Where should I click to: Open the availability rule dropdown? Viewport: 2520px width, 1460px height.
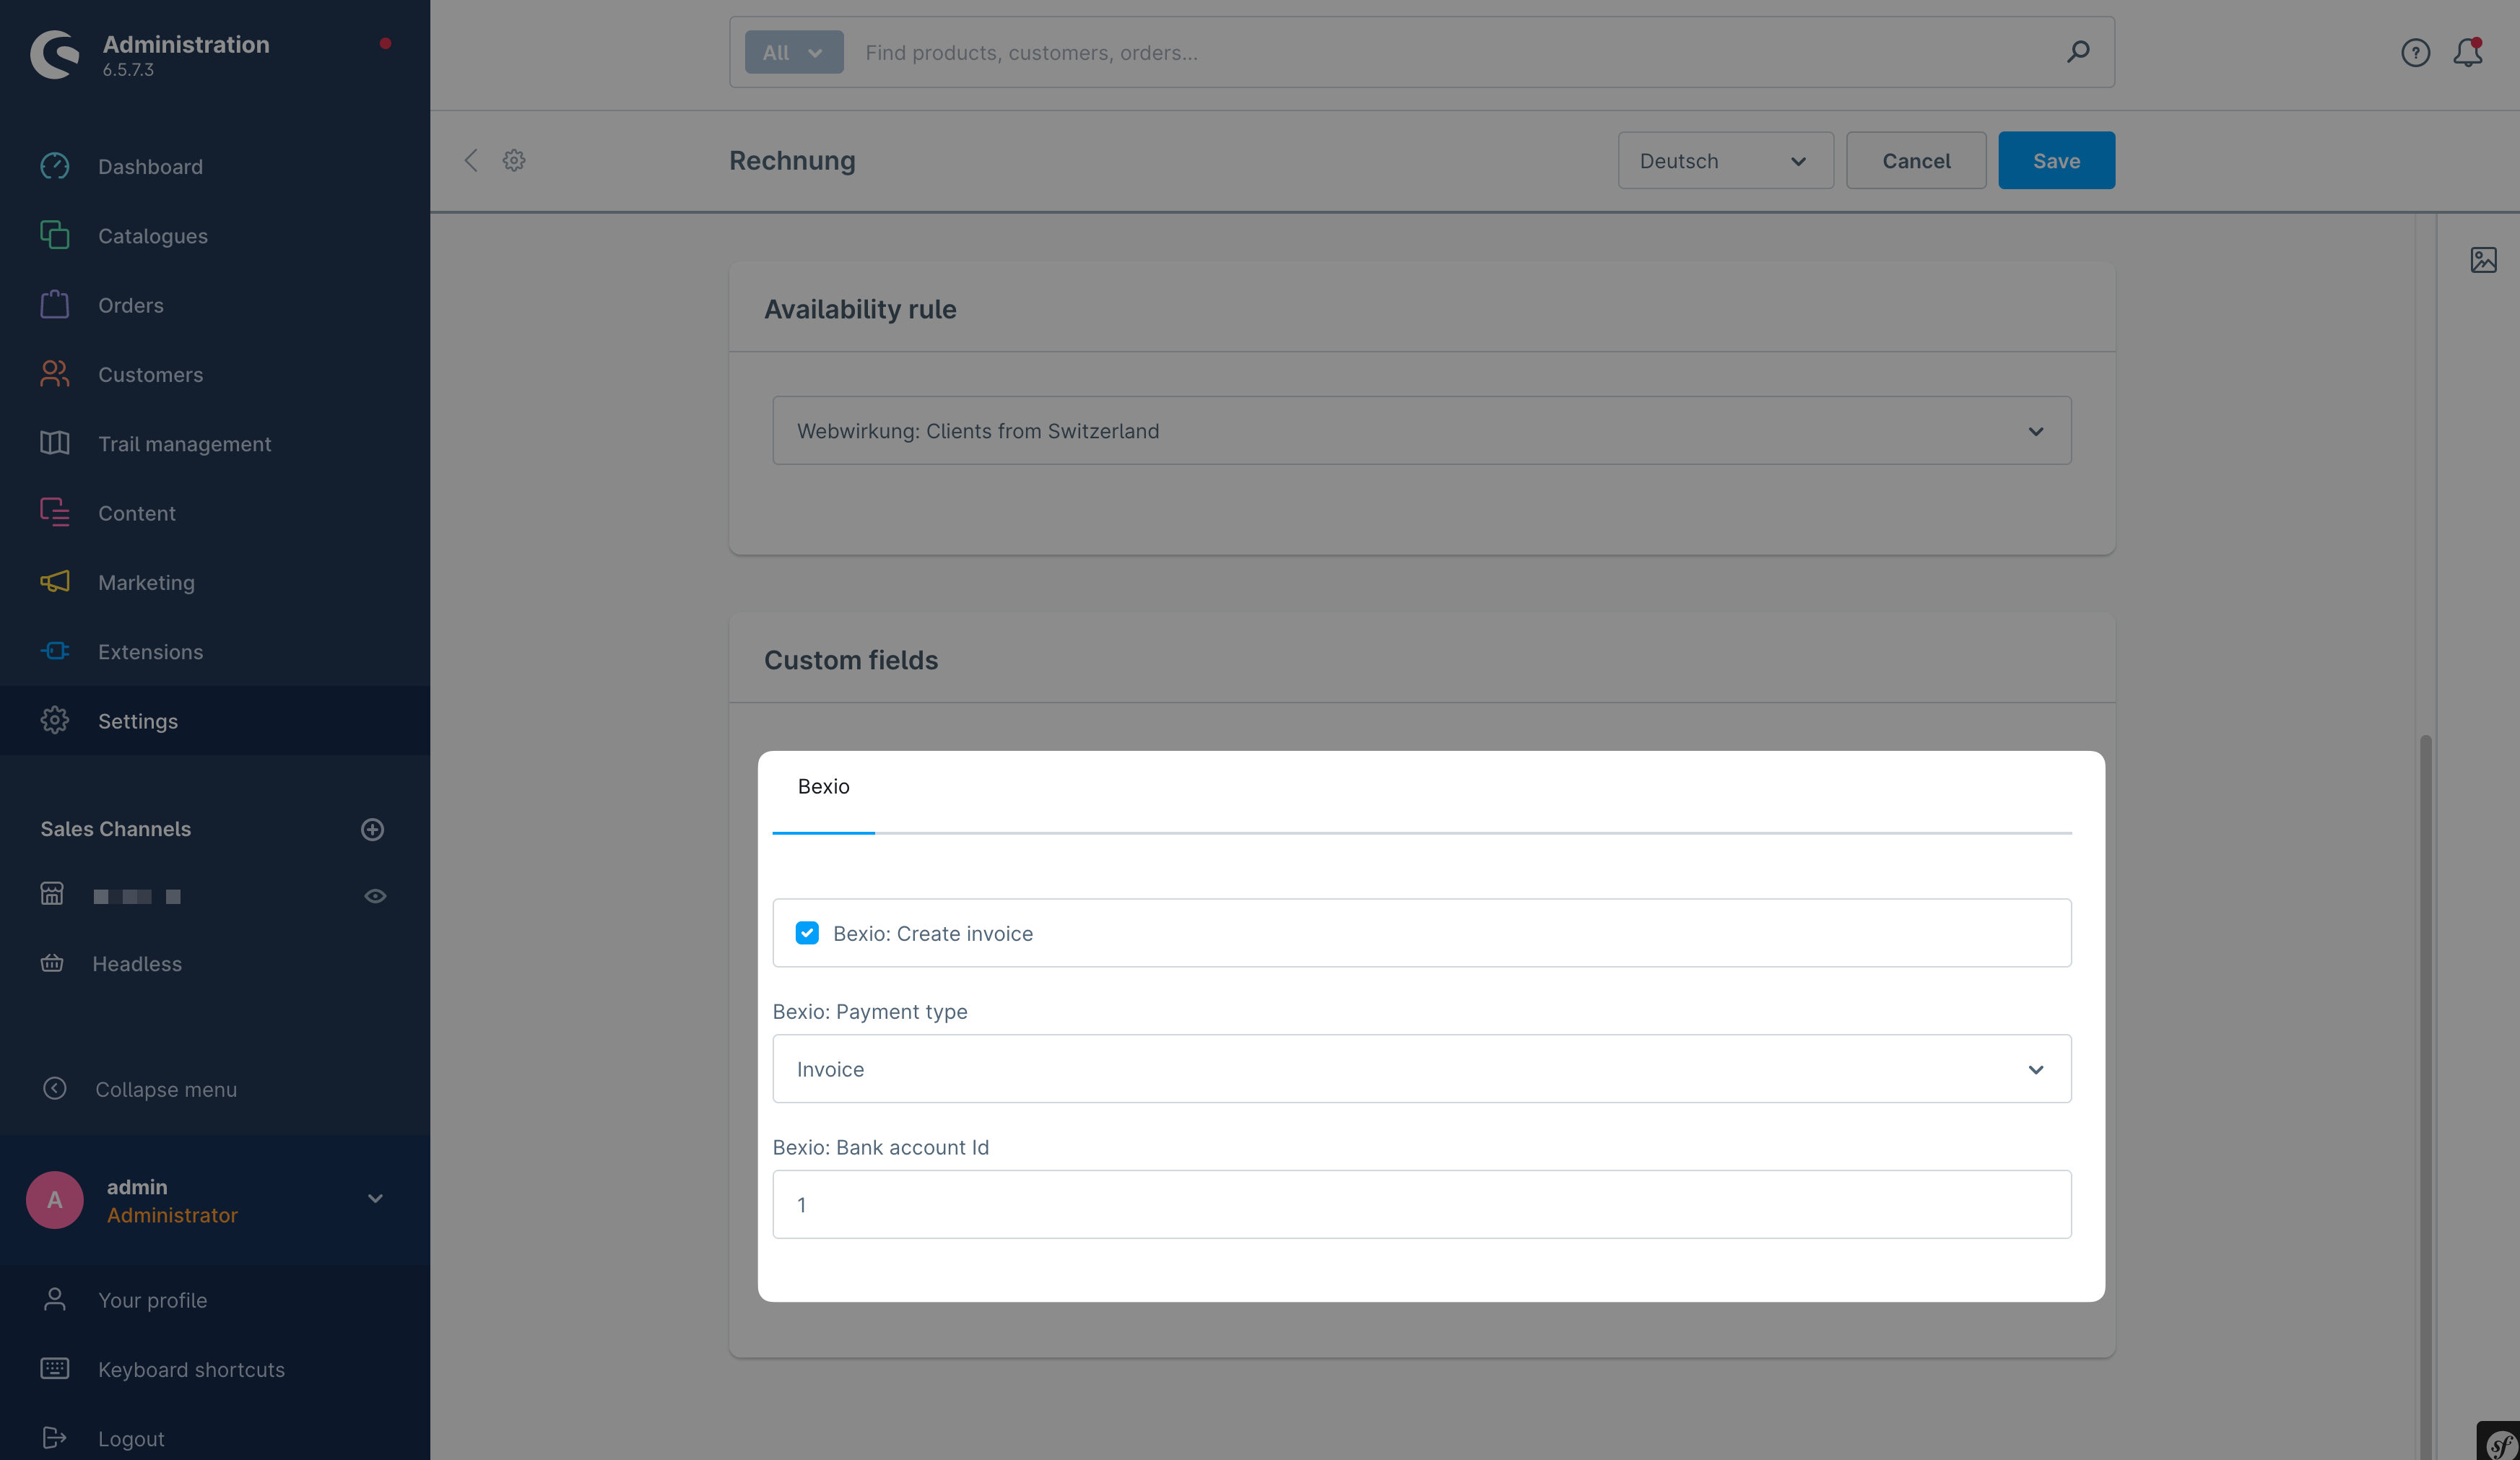click(x=1421, y=430)
